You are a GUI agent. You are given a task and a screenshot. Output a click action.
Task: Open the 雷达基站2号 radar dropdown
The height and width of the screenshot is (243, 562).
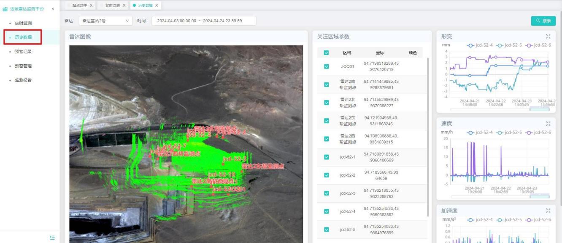coord(105,21)
